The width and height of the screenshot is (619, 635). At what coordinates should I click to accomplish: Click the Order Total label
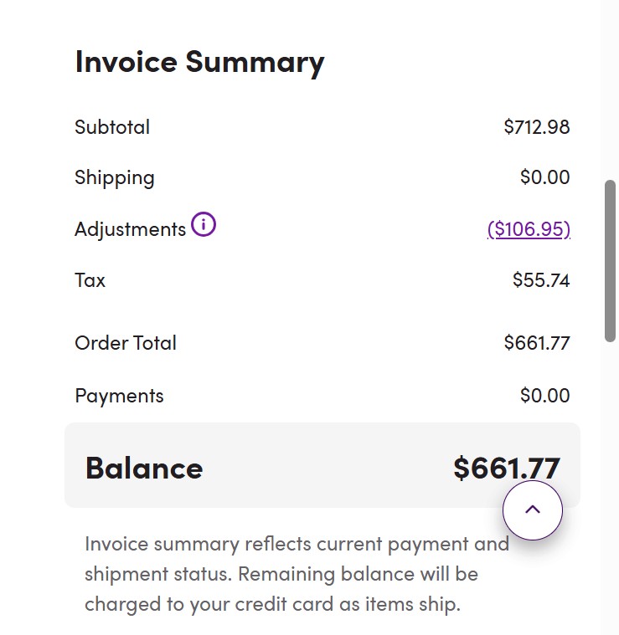pos(126,343)
